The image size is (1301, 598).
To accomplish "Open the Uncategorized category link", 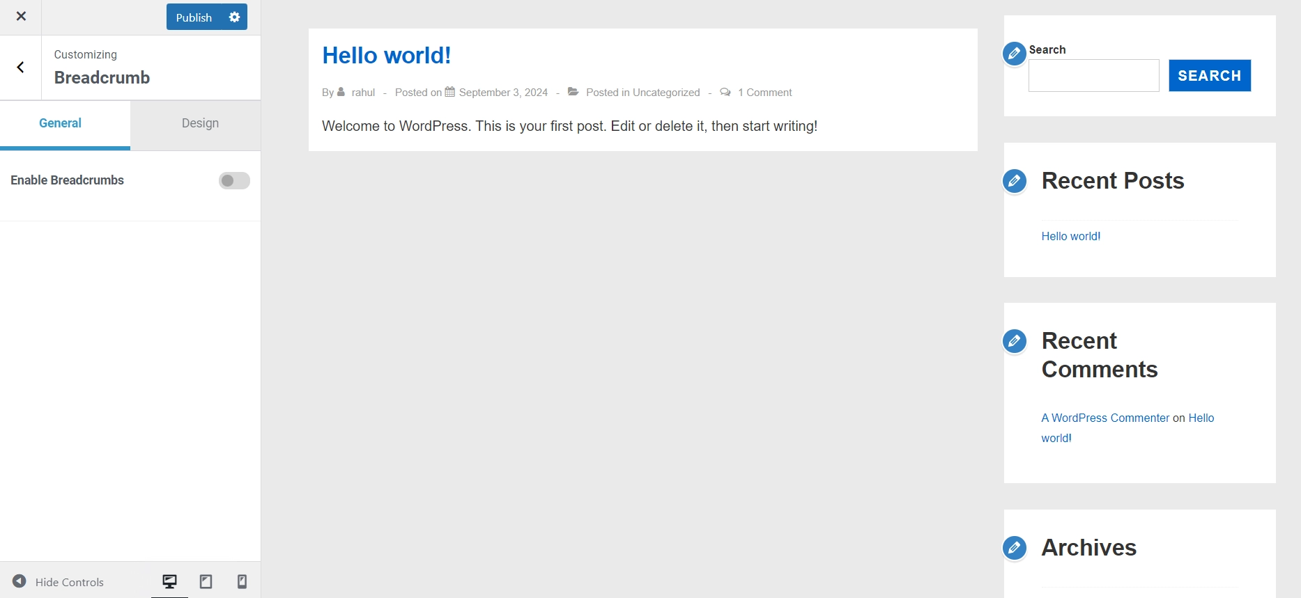I will pos(666,93).
